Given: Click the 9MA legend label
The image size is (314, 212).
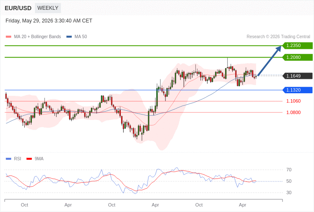Looking at the screenshot, I should click(39, 159).
